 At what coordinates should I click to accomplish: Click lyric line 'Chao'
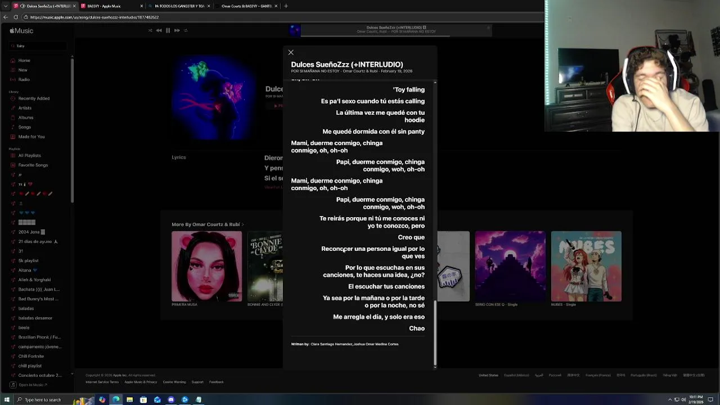(x=417, y=328)
